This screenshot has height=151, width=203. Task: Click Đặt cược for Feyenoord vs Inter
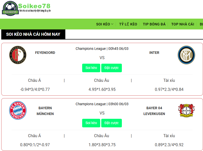click(x=112, y=68)
